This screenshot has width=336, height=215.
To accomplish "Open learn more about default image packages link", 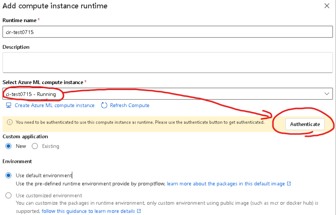I will (x=226, y=184).
